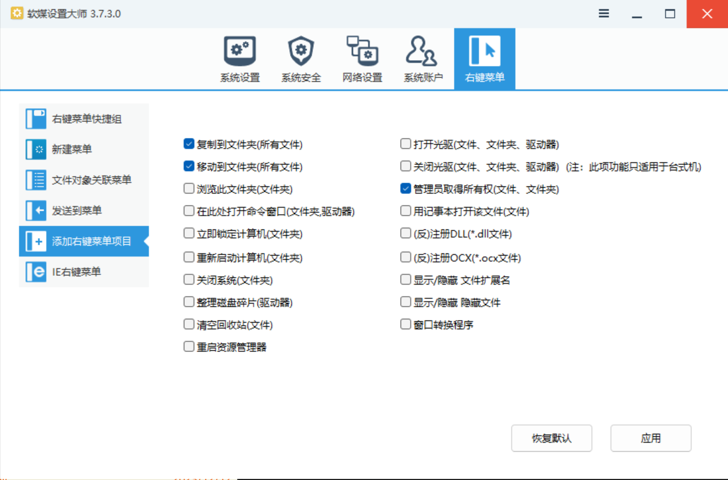Click the IE右键菜单 browser icon

36,272
